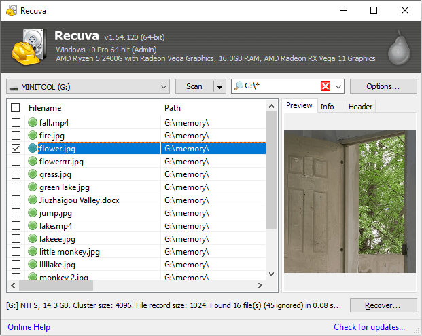Check the box for lakeee.jpg
The width and height of the screenshot is (422, 336).
[x=16, y=239]
